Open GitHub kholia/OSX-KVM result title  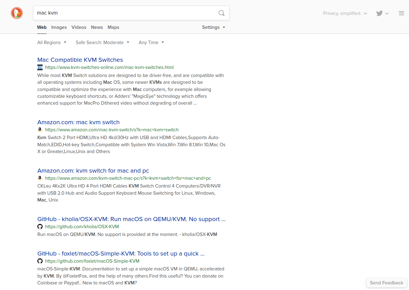tap(131, 219)
